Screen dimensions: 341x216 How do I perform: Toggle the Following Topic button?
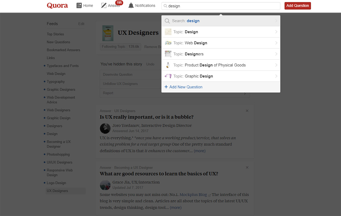(x=120, y=47)
